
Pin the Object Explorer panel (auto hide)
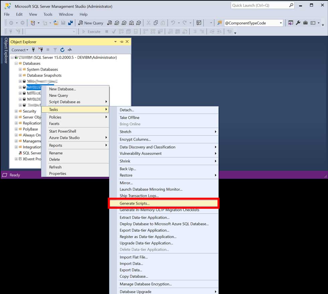[121, 42]
